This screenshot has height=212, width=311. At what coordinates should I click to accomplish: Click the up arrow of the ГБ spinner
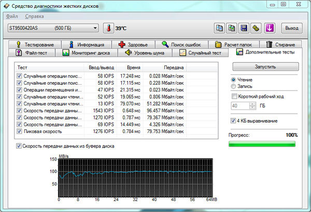[x=252, y=104]
